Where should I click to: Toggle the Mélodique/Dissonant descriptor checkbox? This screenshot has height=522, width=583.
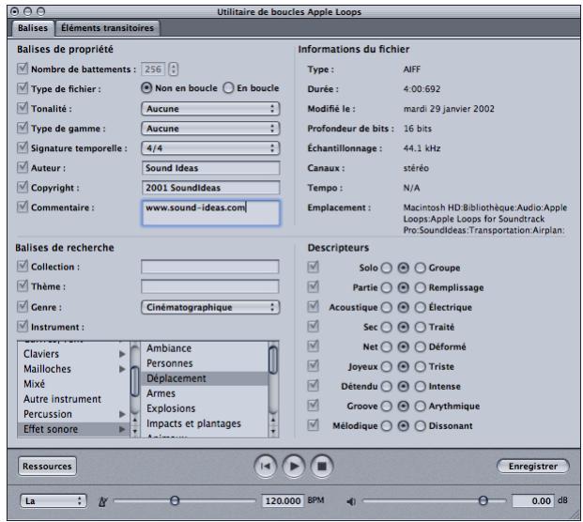coord(313,424)
